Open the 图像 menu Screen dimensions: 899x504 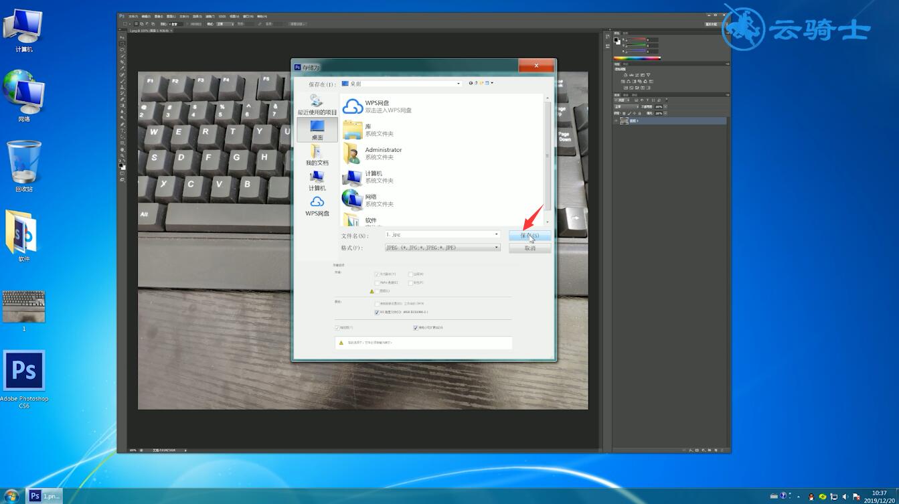click(159, 17)
